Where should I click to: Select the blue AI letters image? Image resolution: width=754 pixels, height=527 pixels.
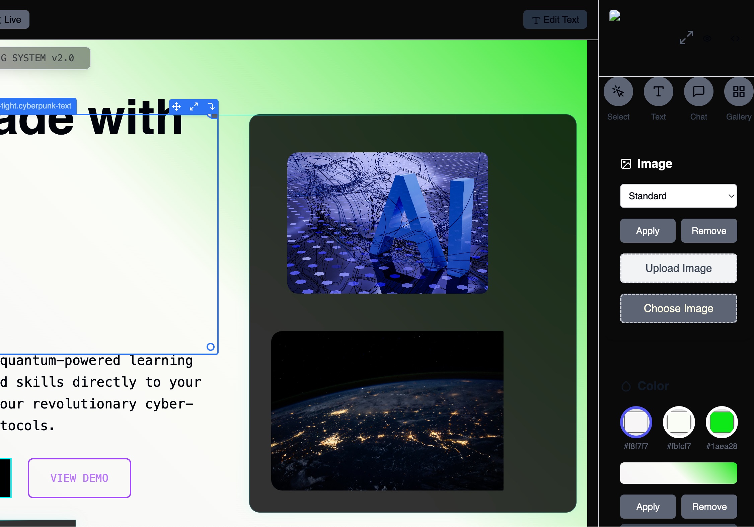[388, 223]
